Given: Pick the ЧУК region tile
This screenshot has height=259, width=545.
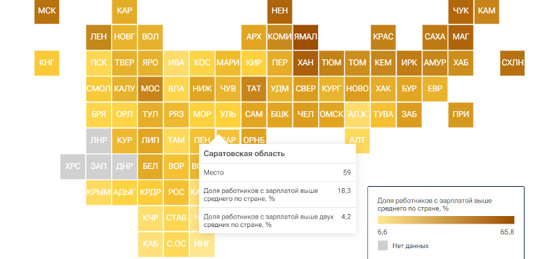Looking at the screenshot, I should pyautogui.click(x=461, y=11).
